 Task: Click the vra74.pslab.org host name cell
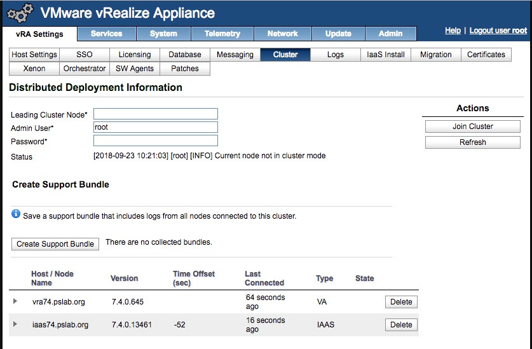pyautogui.click(x=58, y=302)
